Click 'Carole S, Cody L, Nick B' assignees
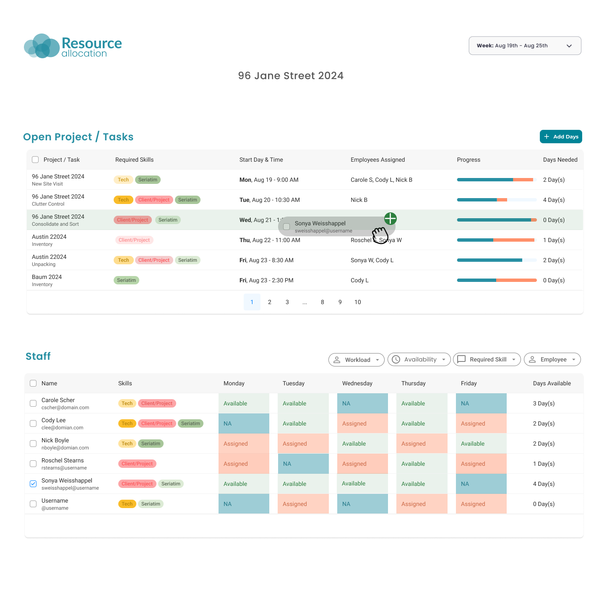 pos(382,180)
